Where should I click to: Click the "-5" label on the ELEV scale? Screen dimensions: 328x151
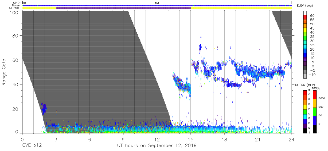pos(312,71)
